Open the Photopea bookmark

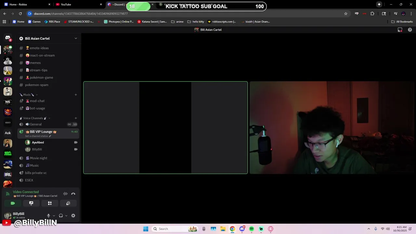pos(119,22)
